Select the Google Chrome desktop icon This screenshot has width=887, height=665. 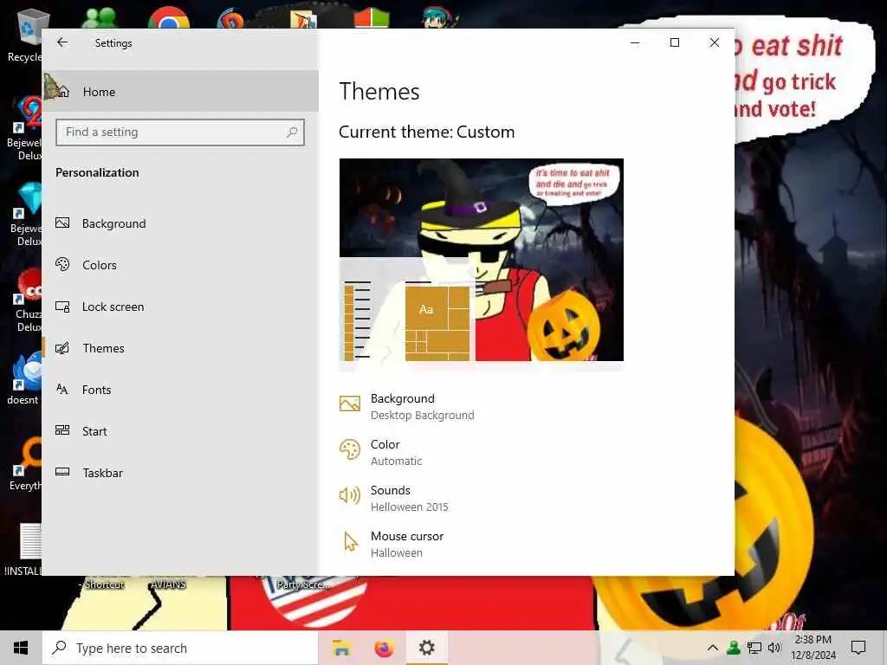pos(169,17)
